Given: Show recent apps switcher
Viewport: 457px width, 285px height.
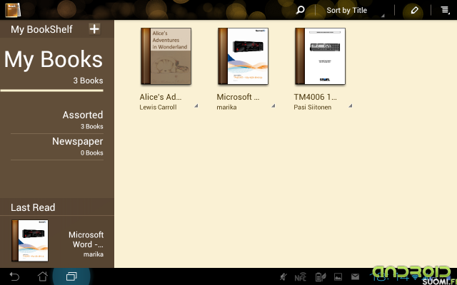Looking at the screenshot, I should click(x=71, y=276).
